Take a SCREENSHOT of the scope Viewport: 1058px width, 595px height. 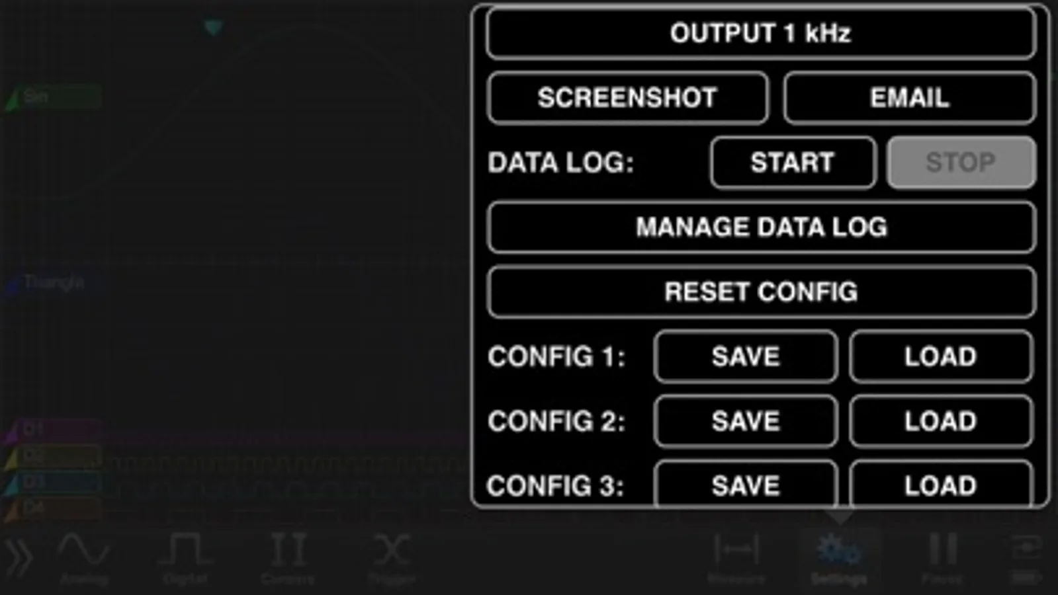click(x=628, y=98)
